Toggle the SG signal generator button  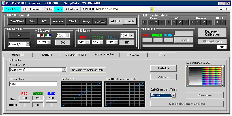coord(19,35)
